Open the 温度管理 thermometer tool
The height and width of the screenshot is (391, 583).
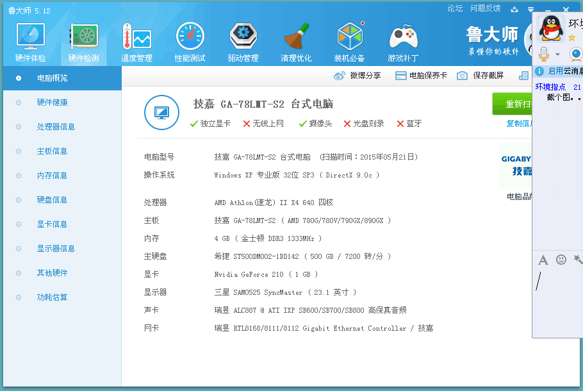pyautogui.click(x=137, y=42)
